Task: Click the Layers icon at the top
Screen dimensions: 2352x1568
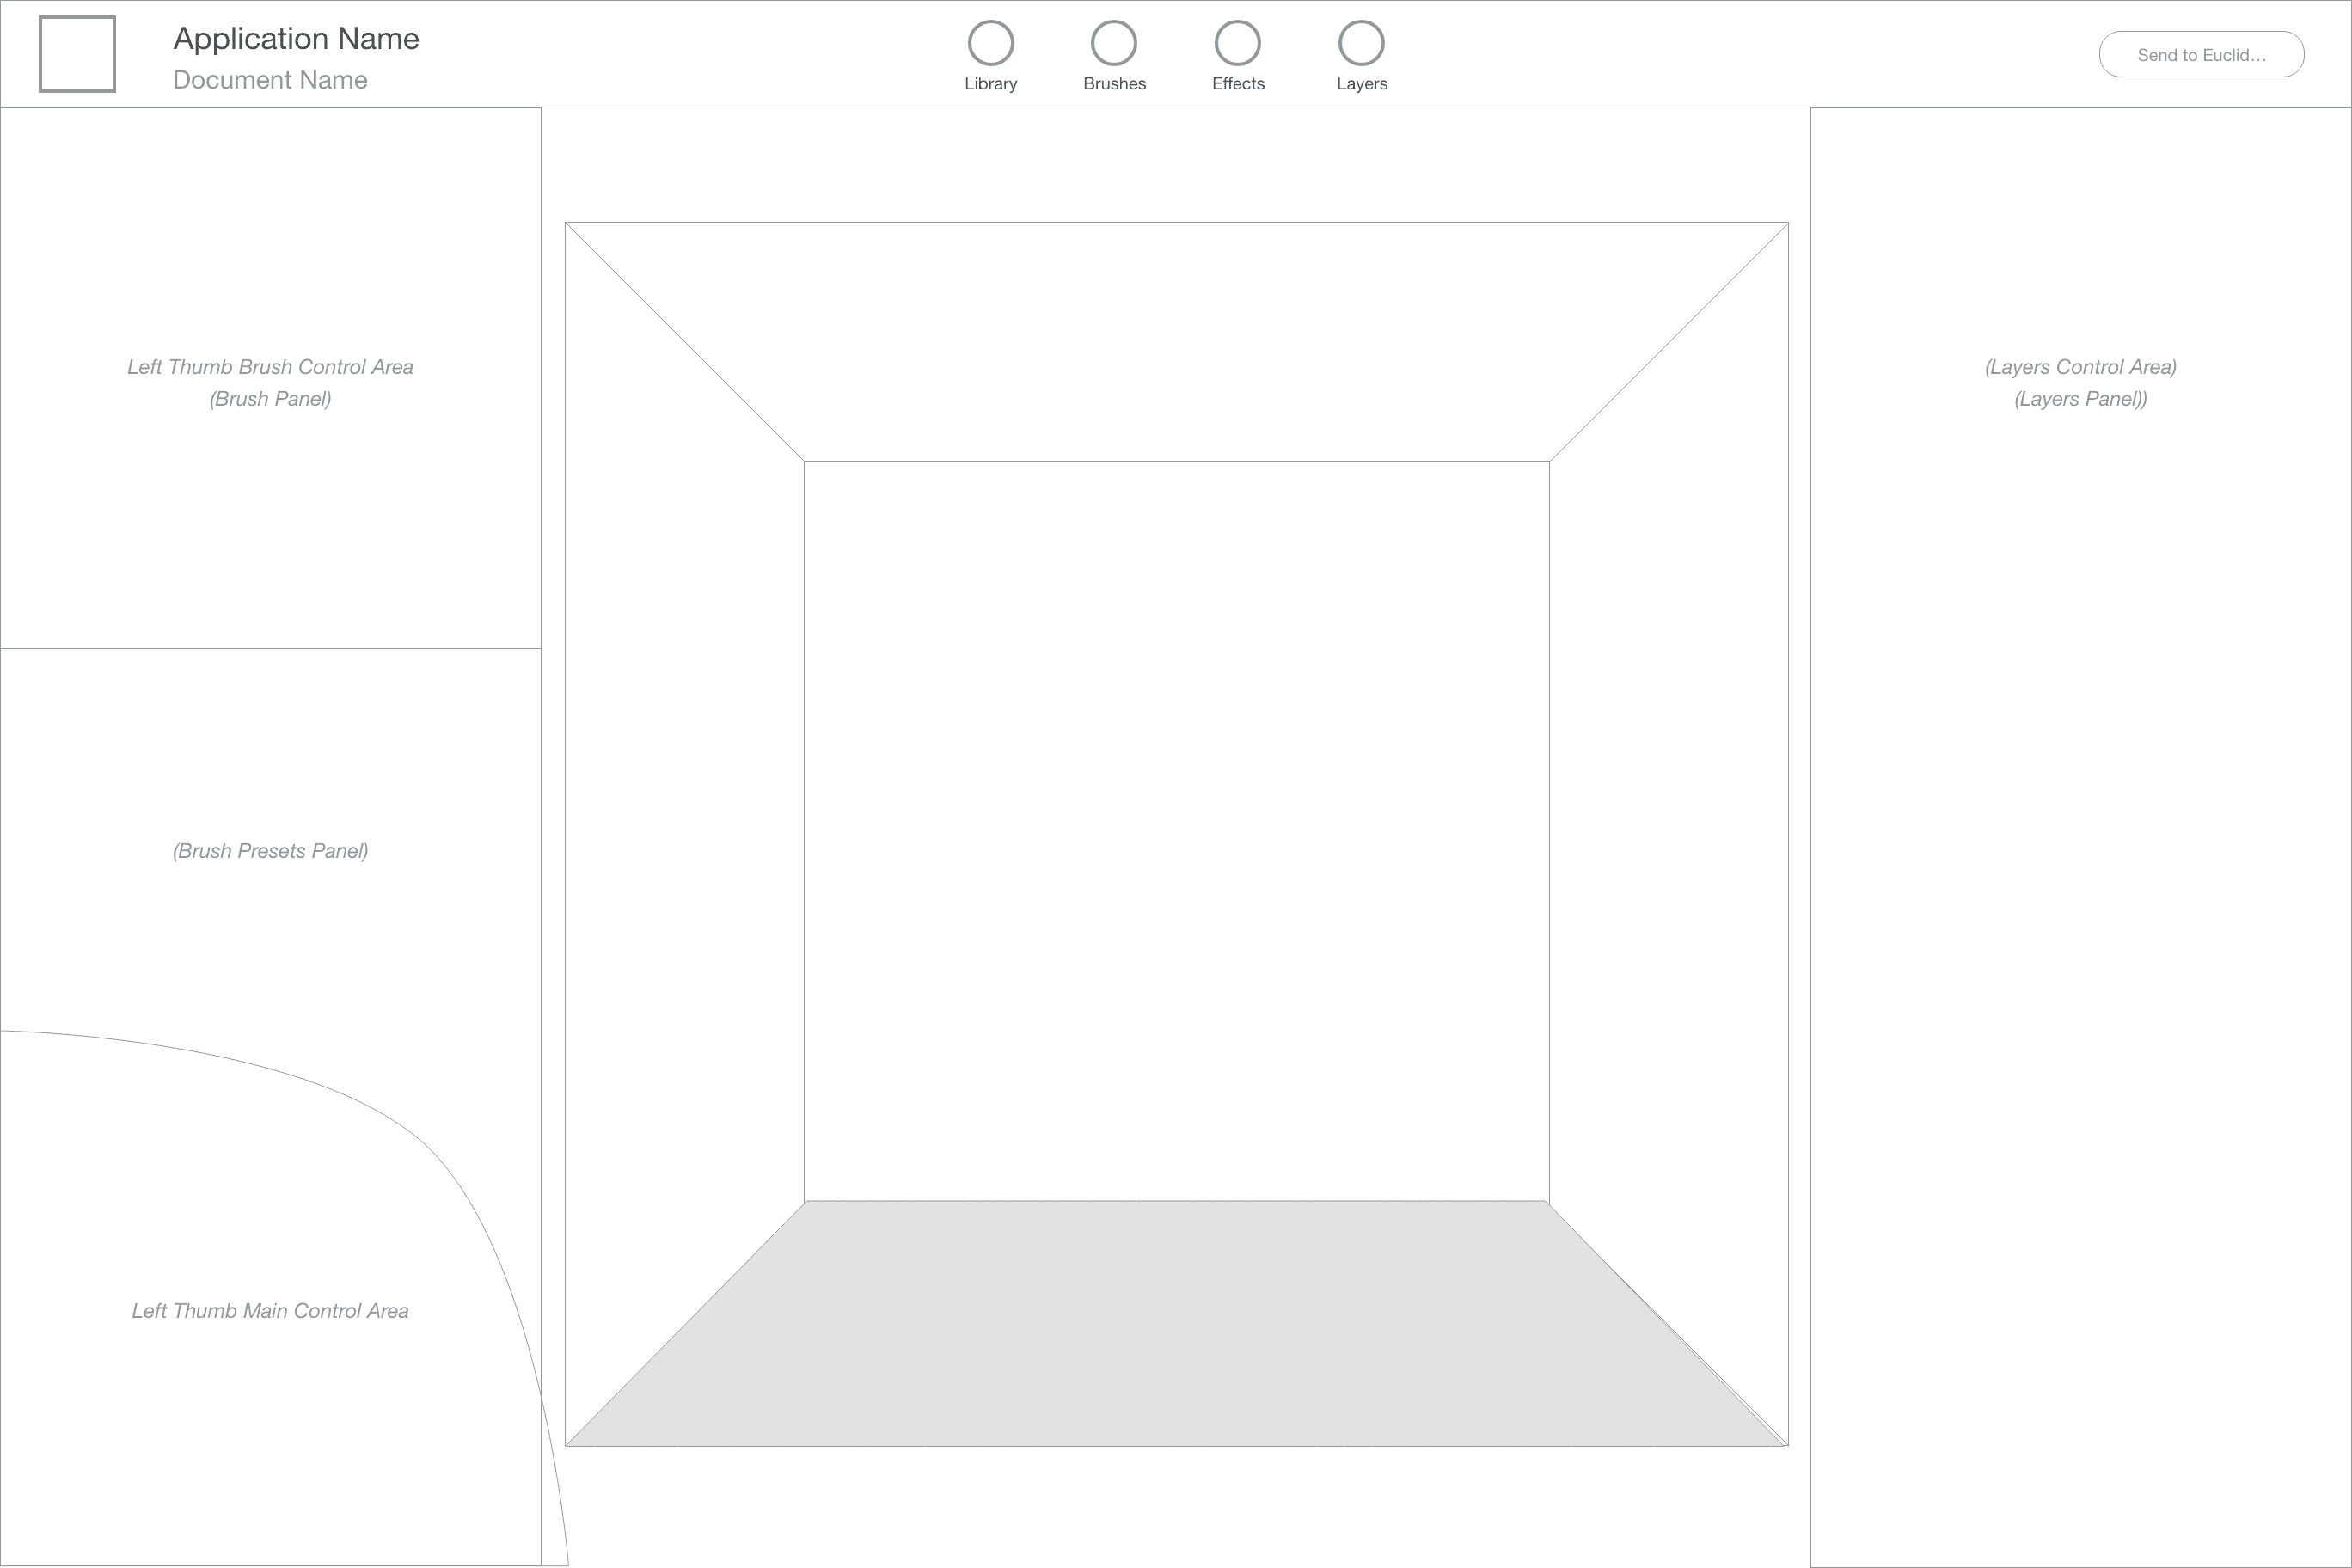Action: [x=1361, y=42]
